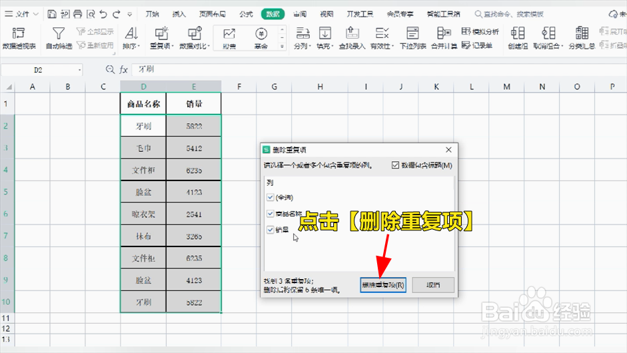This screenshot has height=353, width=627.
Task: Click the 取消 (Cancel) button in dialog
Action: 433,285
